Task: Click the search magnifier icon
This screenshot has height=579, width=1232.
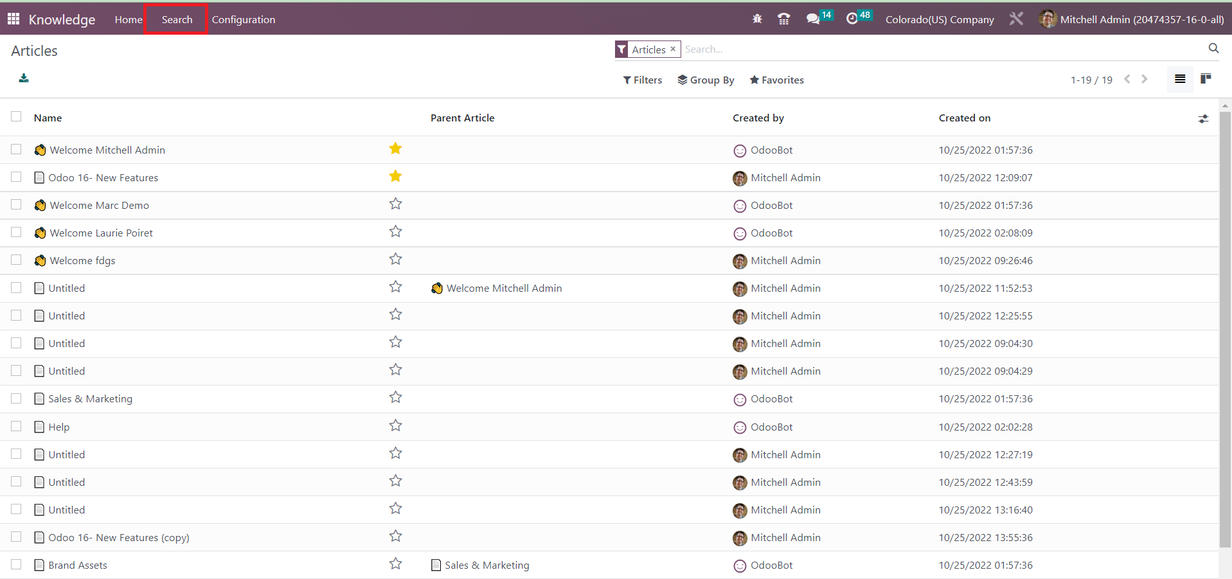Action: [1213, 48]
